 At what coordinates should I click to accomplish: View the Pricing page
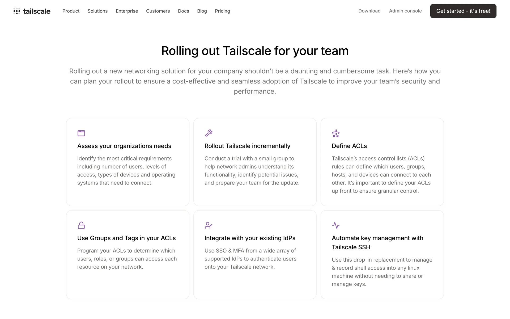(x=222, y=11)
